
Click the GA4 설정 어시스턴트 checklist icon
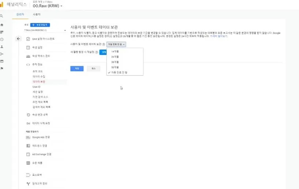(x=28, y=39)
